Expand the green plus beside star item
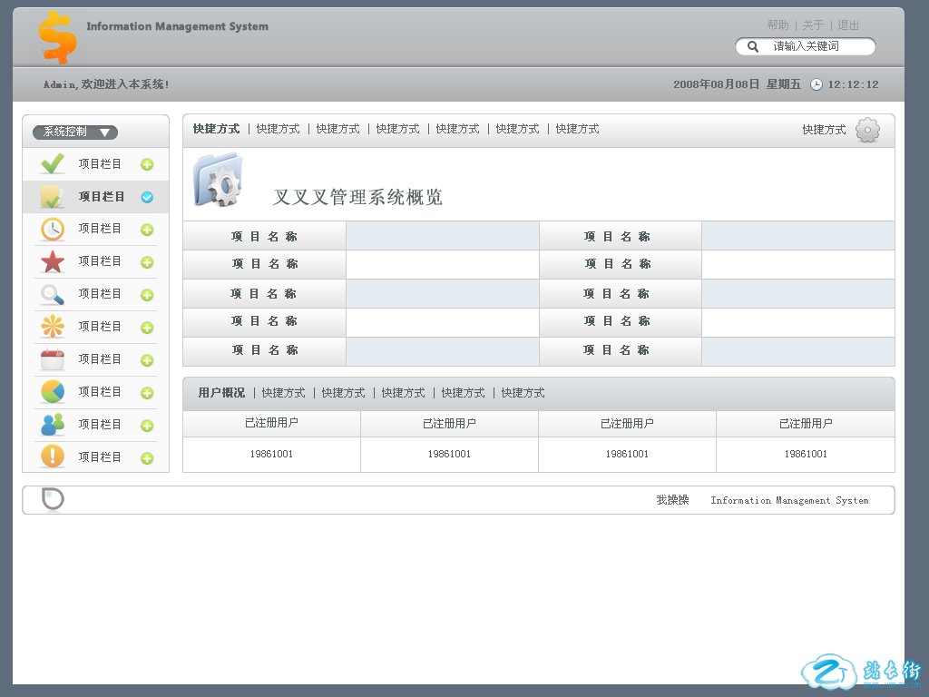Viewport: 929px width, 697px height. (147, 262)
